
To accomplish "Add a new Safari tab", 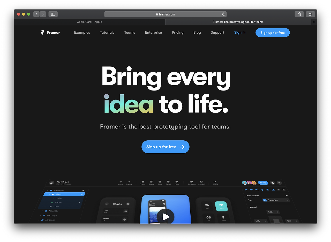I will [314, 22].
